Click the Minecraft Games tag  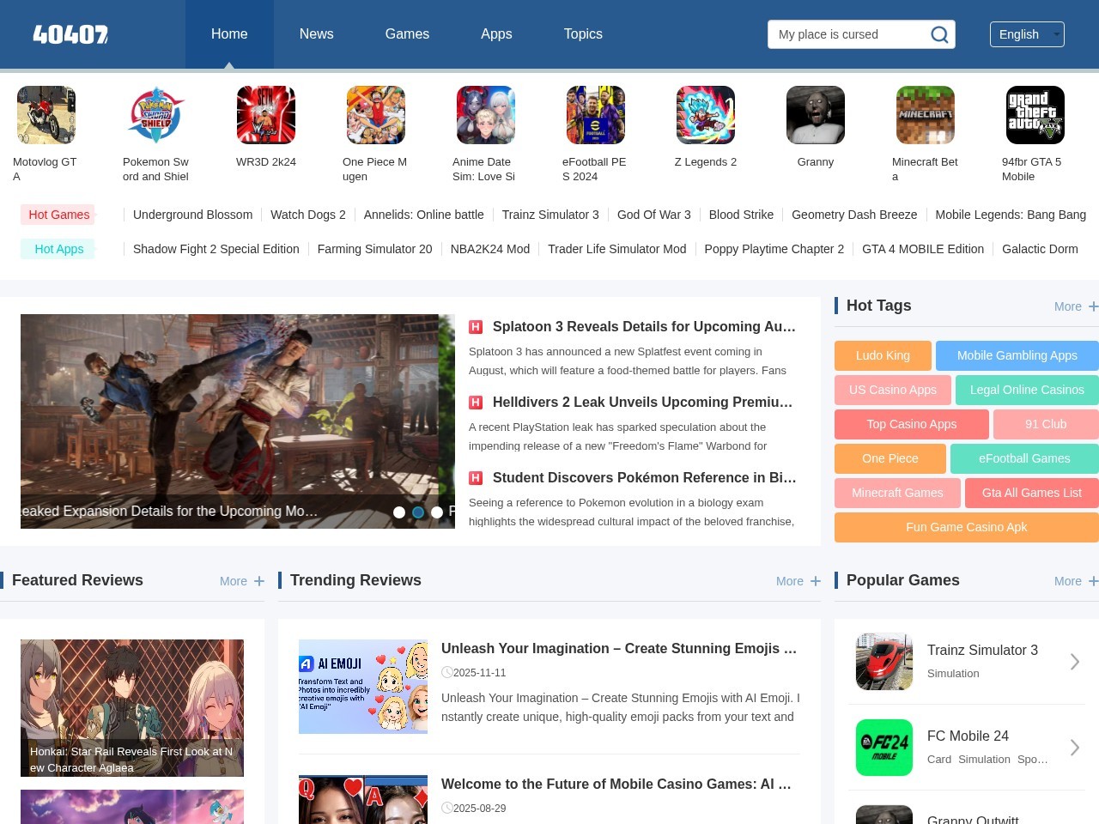(897, 493)
